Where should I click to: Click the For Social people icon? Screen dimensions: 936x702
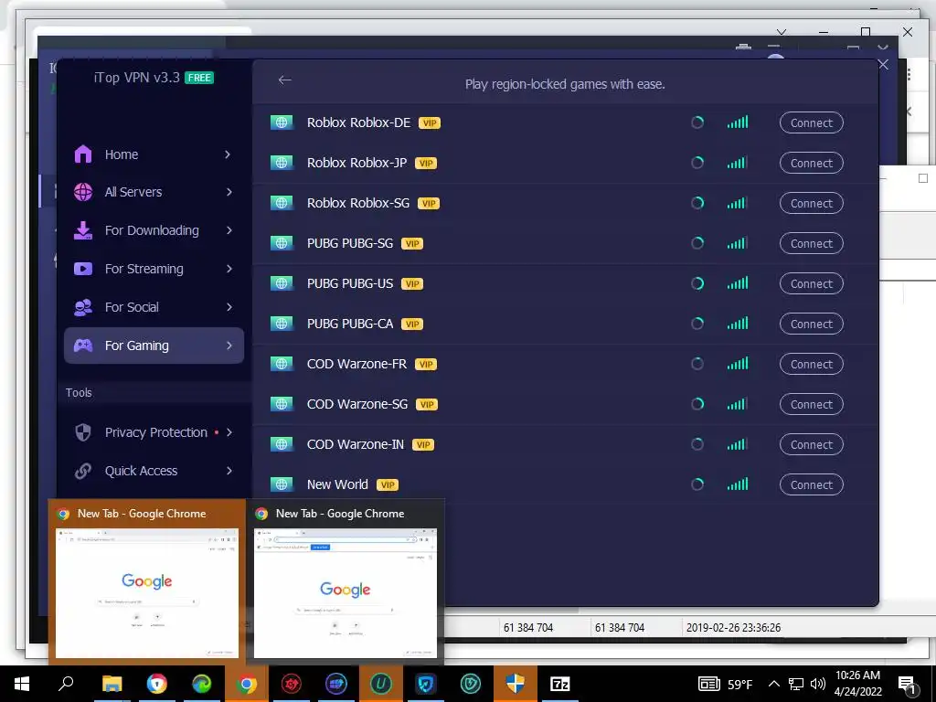(x=83, y=307)
